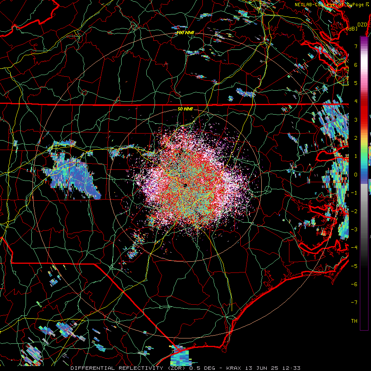
Task: Click the DZD product label above the color scale
Action: coord(362,25)
